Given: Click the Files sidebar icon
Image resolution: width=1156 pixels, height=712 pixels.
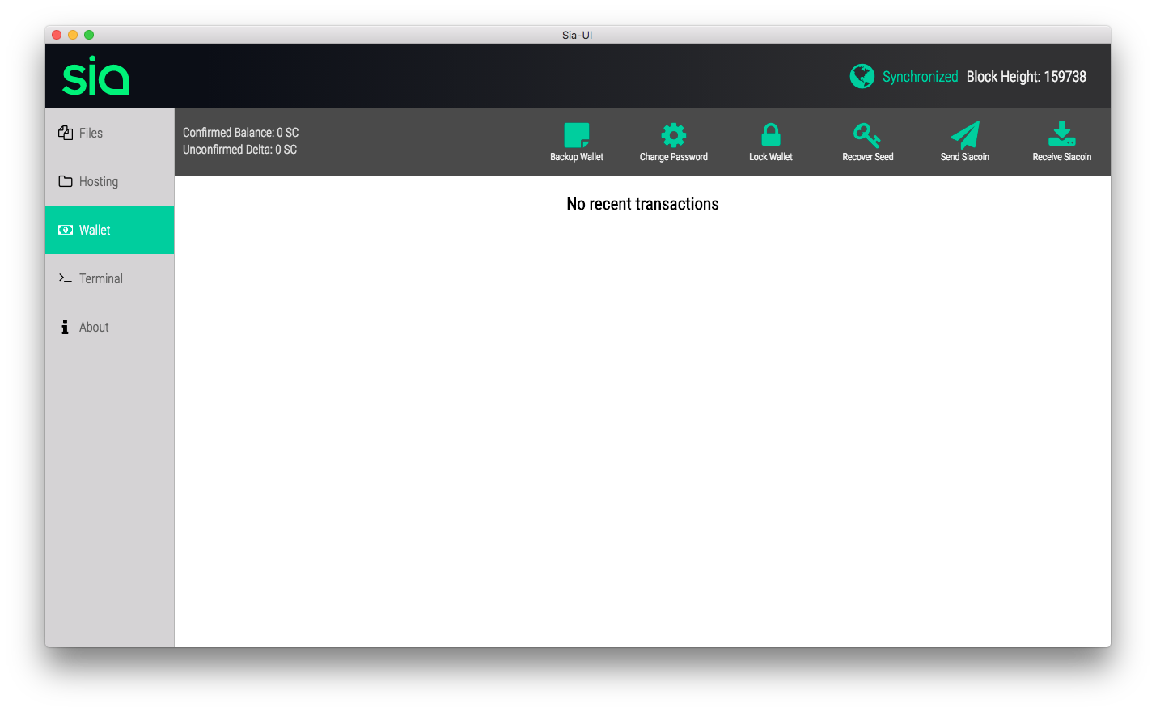Looking at the screenshot, I should point(66,133).
